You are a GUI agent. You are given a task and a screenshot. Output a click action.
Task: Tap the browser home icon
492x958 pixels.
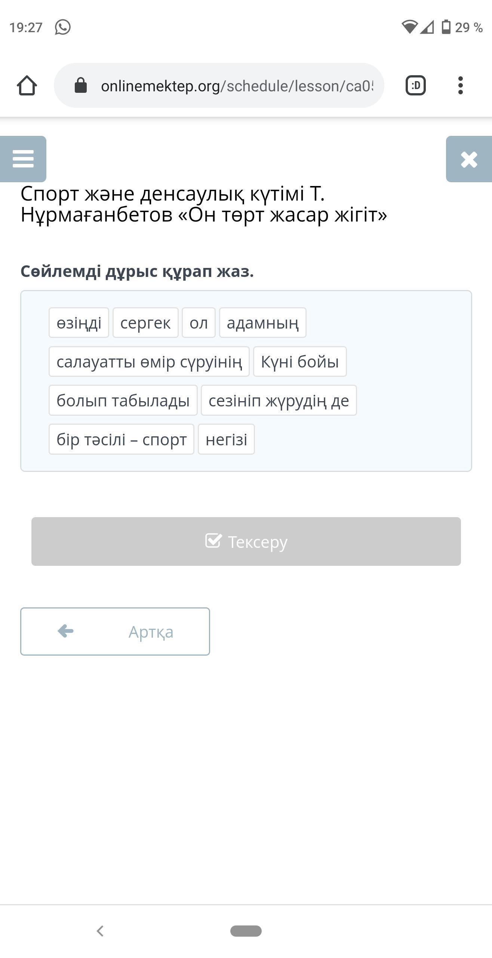point(27,86)
